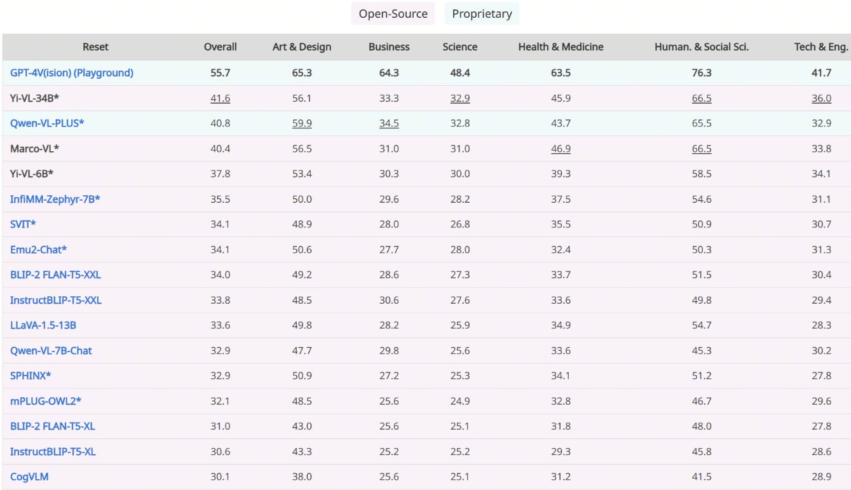Open the InstructBLIP-T5-XL link

(x=53, y=452)
